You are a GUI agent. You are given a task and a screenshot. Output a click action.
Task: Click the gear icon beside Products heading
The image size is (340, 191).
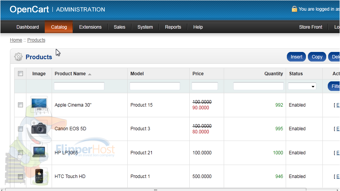pyautogui.click(x=18, y=57)
